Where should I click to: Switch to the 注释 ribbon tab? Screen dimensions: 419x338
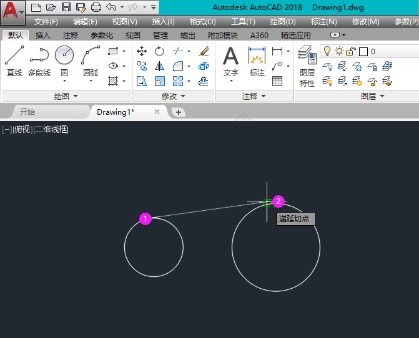coord(71,35)
